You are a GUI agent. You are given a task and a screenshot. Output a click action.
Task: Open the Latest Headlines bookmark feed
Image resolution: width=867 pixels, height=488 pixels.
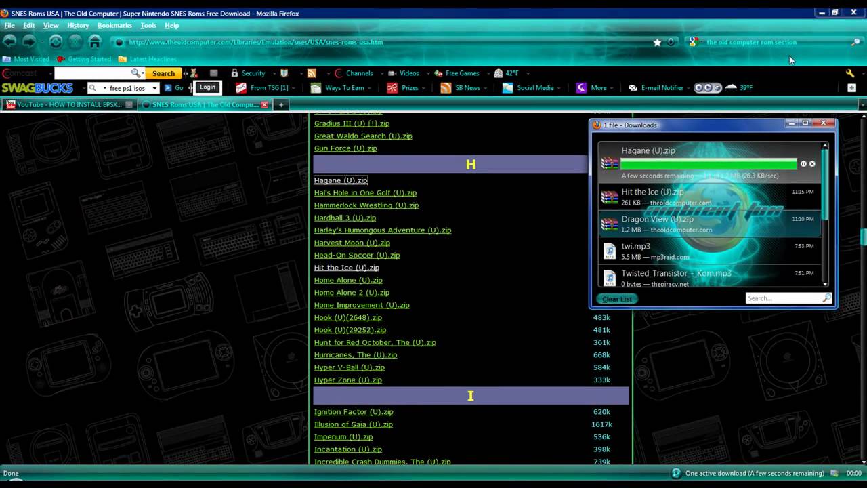point(147,59)
